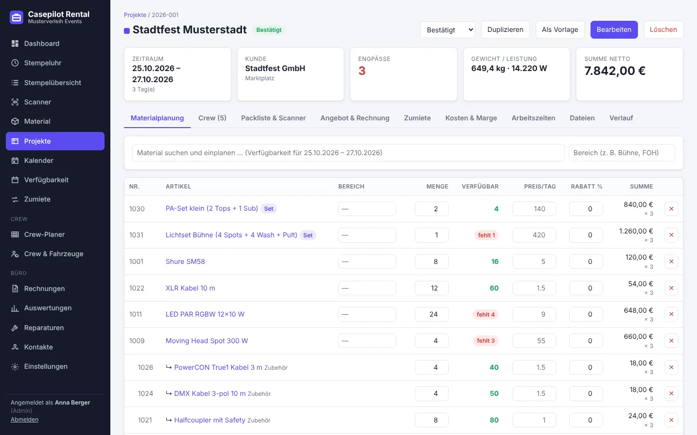Open Dashboard via its grid icon

(x=15, y=43)
